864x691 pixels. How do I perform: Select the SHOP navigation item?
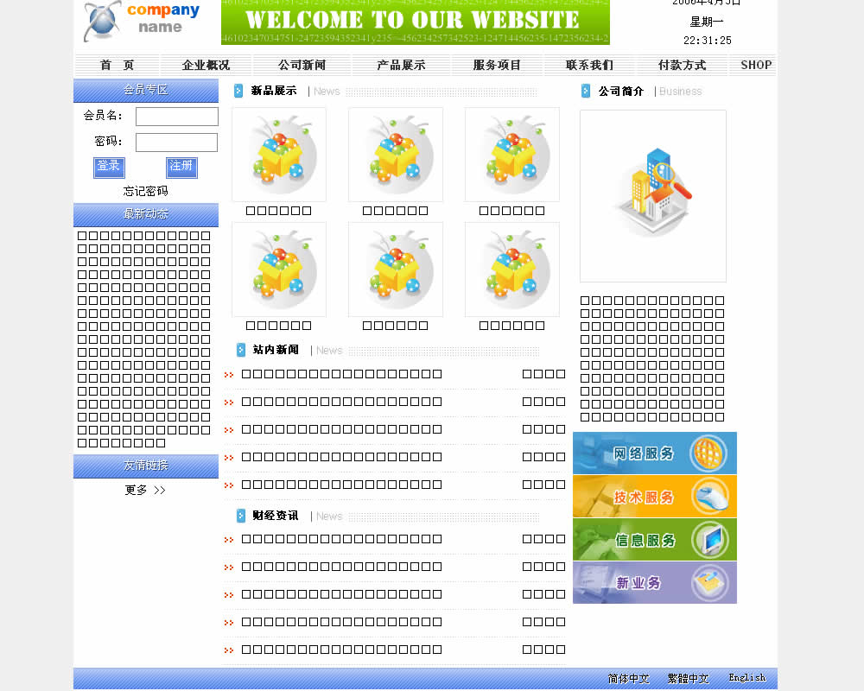(755, 65)
